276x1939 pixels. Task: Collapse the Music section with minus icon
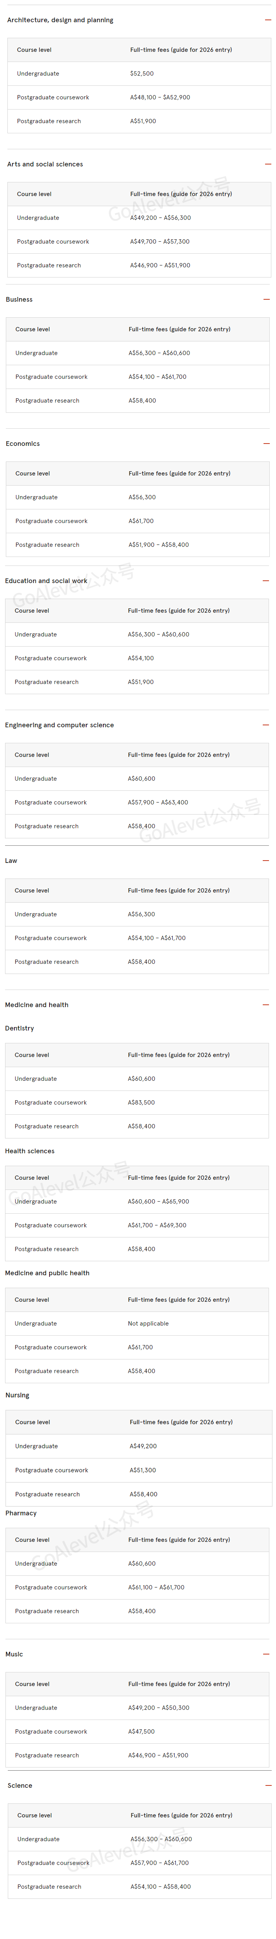(266, 1654)
